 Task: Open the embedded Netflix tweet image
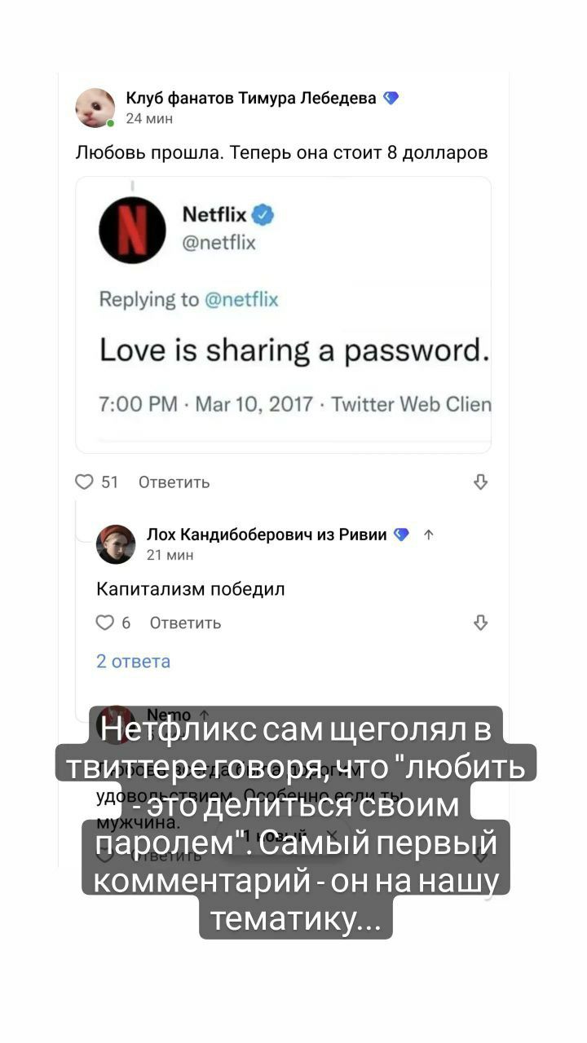pos(284,315)
